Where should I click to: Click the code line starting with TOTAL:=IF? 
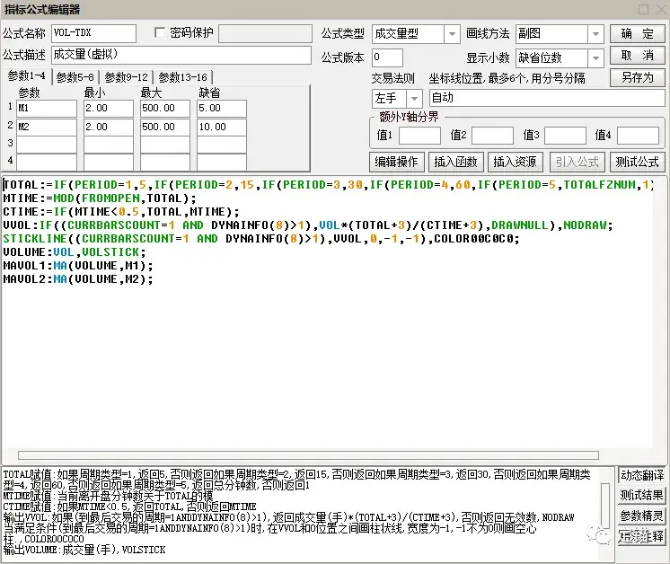pyautogui.click(x=328, y=185)
